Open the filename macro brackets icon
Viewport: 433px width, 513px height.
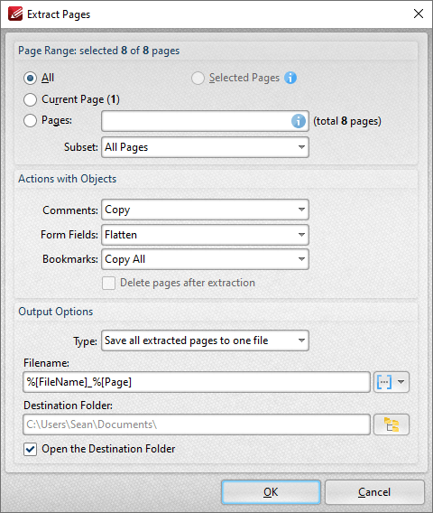(x=384, y=382)
